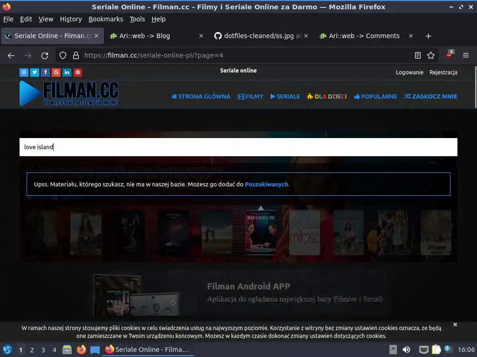Bookmark this page with the star
This screenshot has height=357, width=477.
pyautogui.click(x=431, y=55)
